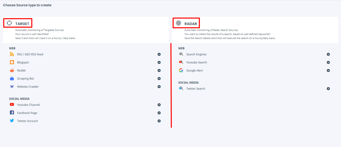Select the Google Alert label
This screenshot has height=147, width=341.
[195, 71]
